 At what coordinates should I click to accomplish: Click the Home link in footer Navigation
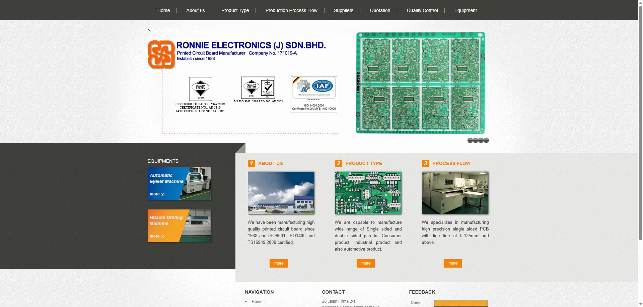click(x=257, y=302)
